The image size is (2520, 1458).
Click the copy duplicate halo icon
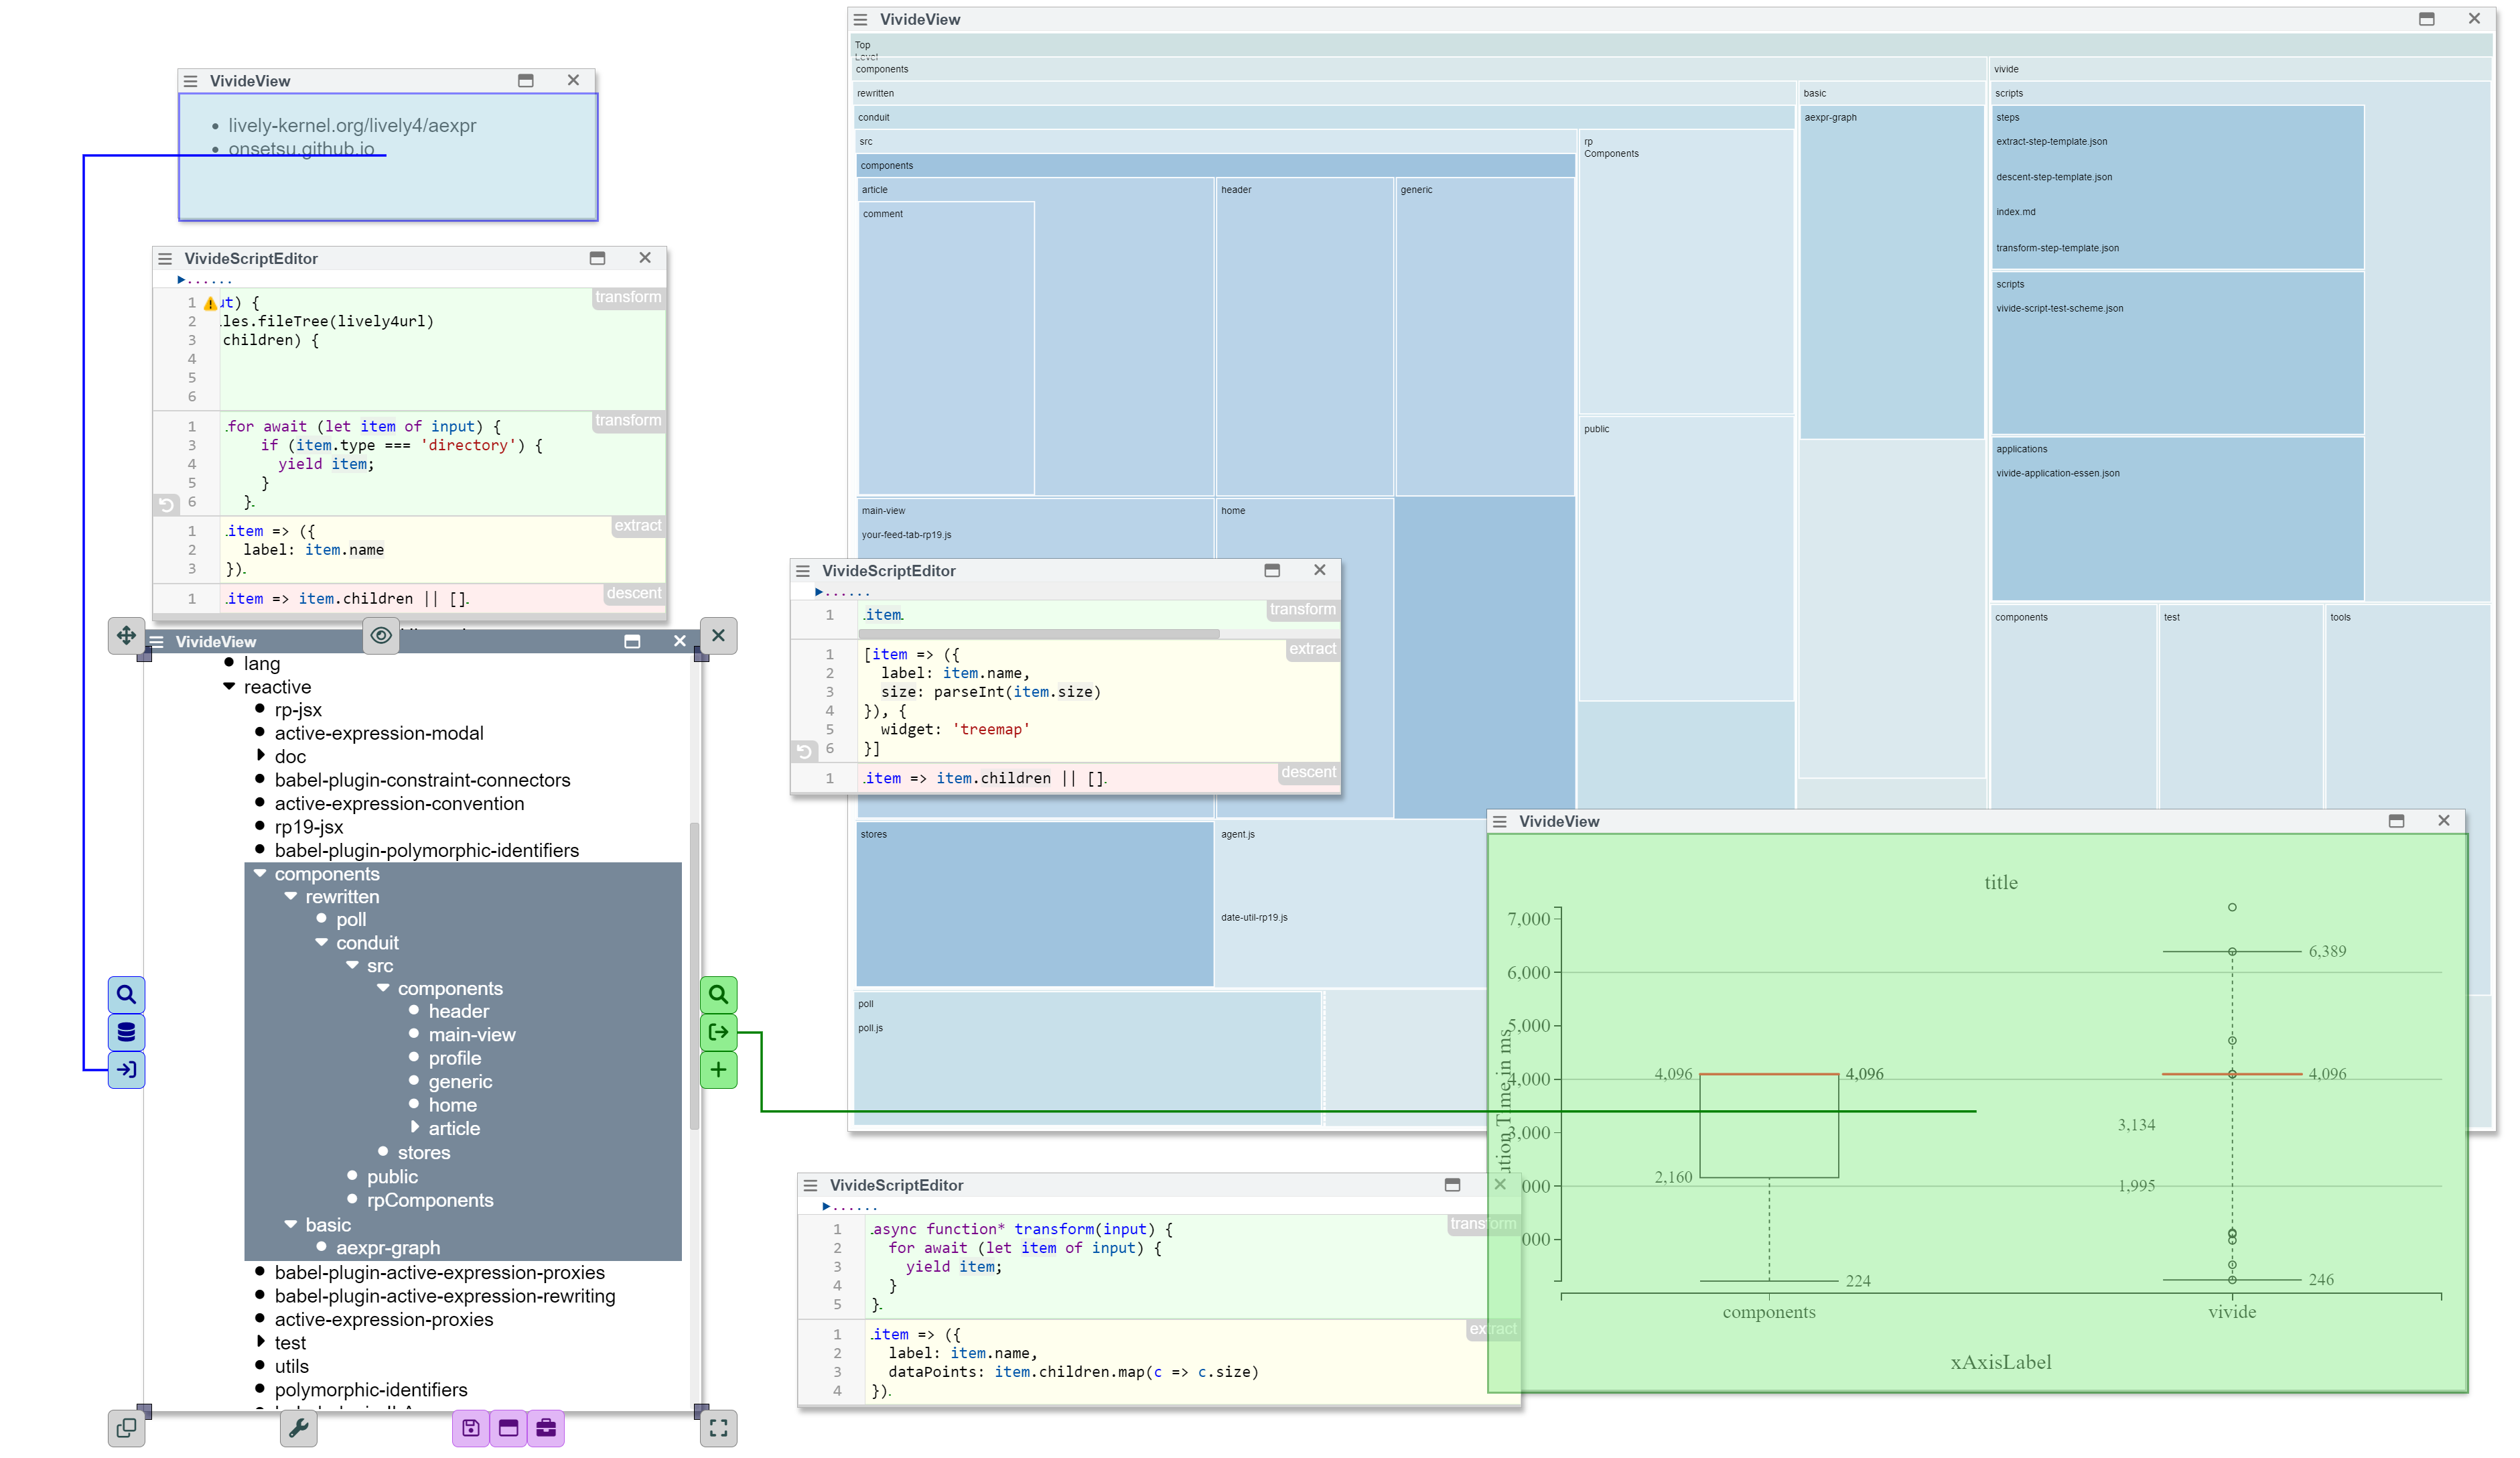tap(126, 1428)
